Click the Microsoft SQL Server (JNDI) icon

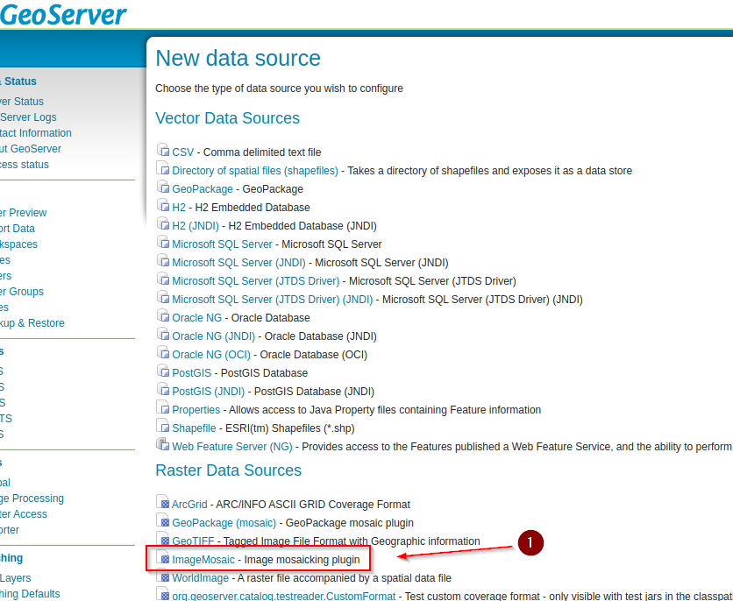[163, 260]
